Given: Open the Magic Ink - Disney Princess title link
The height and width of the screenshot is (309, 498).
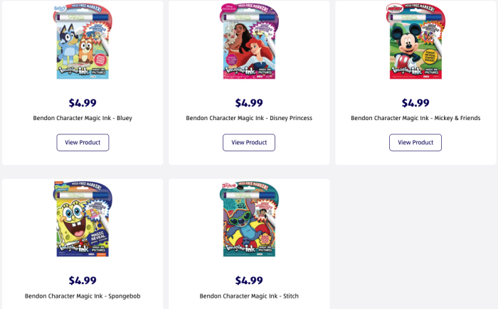Looking at the screenshot, I should click(249, 118).
